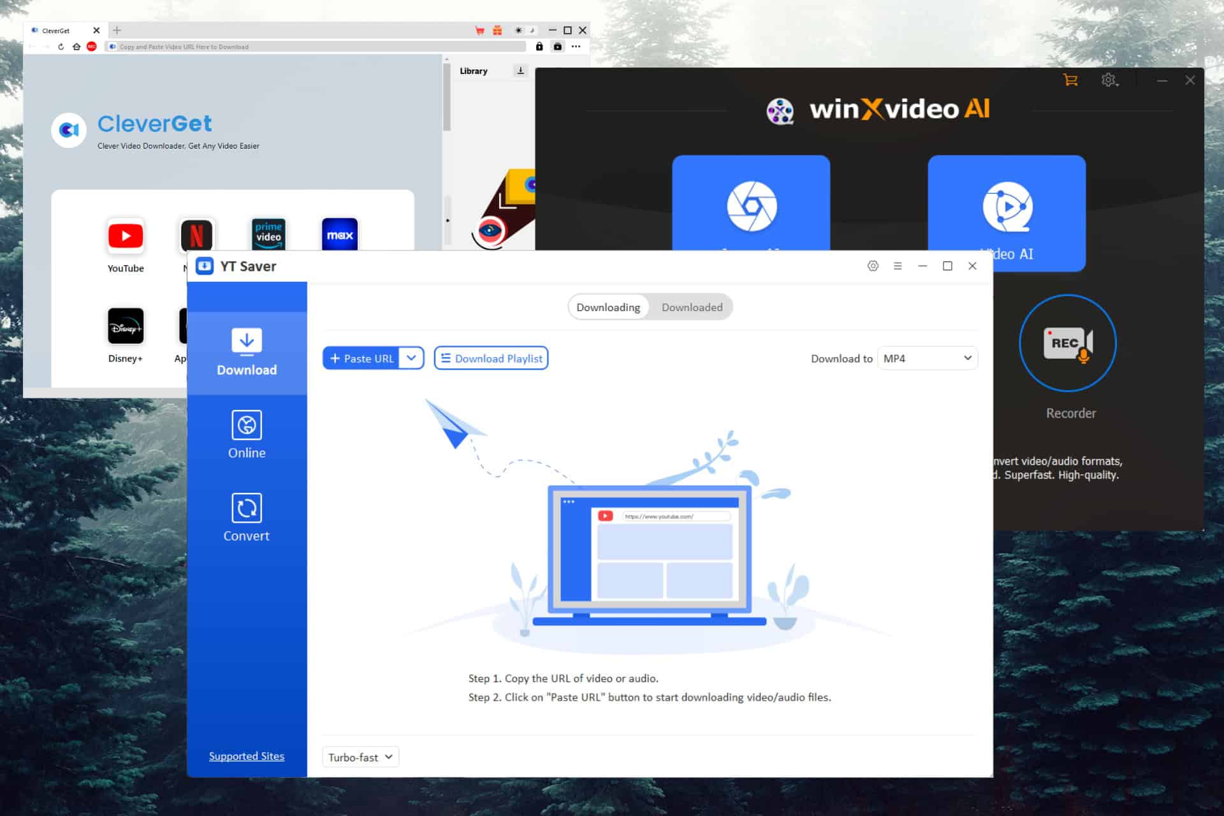1224x816 pixels.
Task: Open MP4 format dropdown
Action: (x=928, y=358)
